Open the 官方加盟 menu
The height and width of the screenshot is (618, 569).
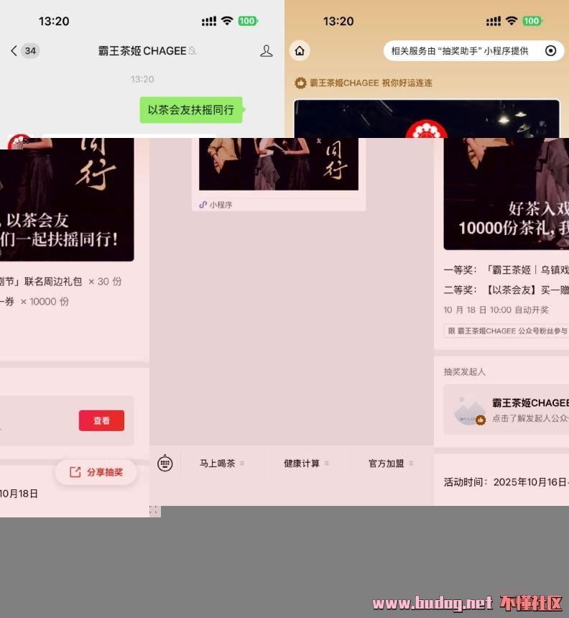(391, 463)
